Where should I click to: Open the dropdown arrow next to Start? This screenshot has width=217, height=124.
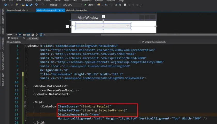(94, 5)
